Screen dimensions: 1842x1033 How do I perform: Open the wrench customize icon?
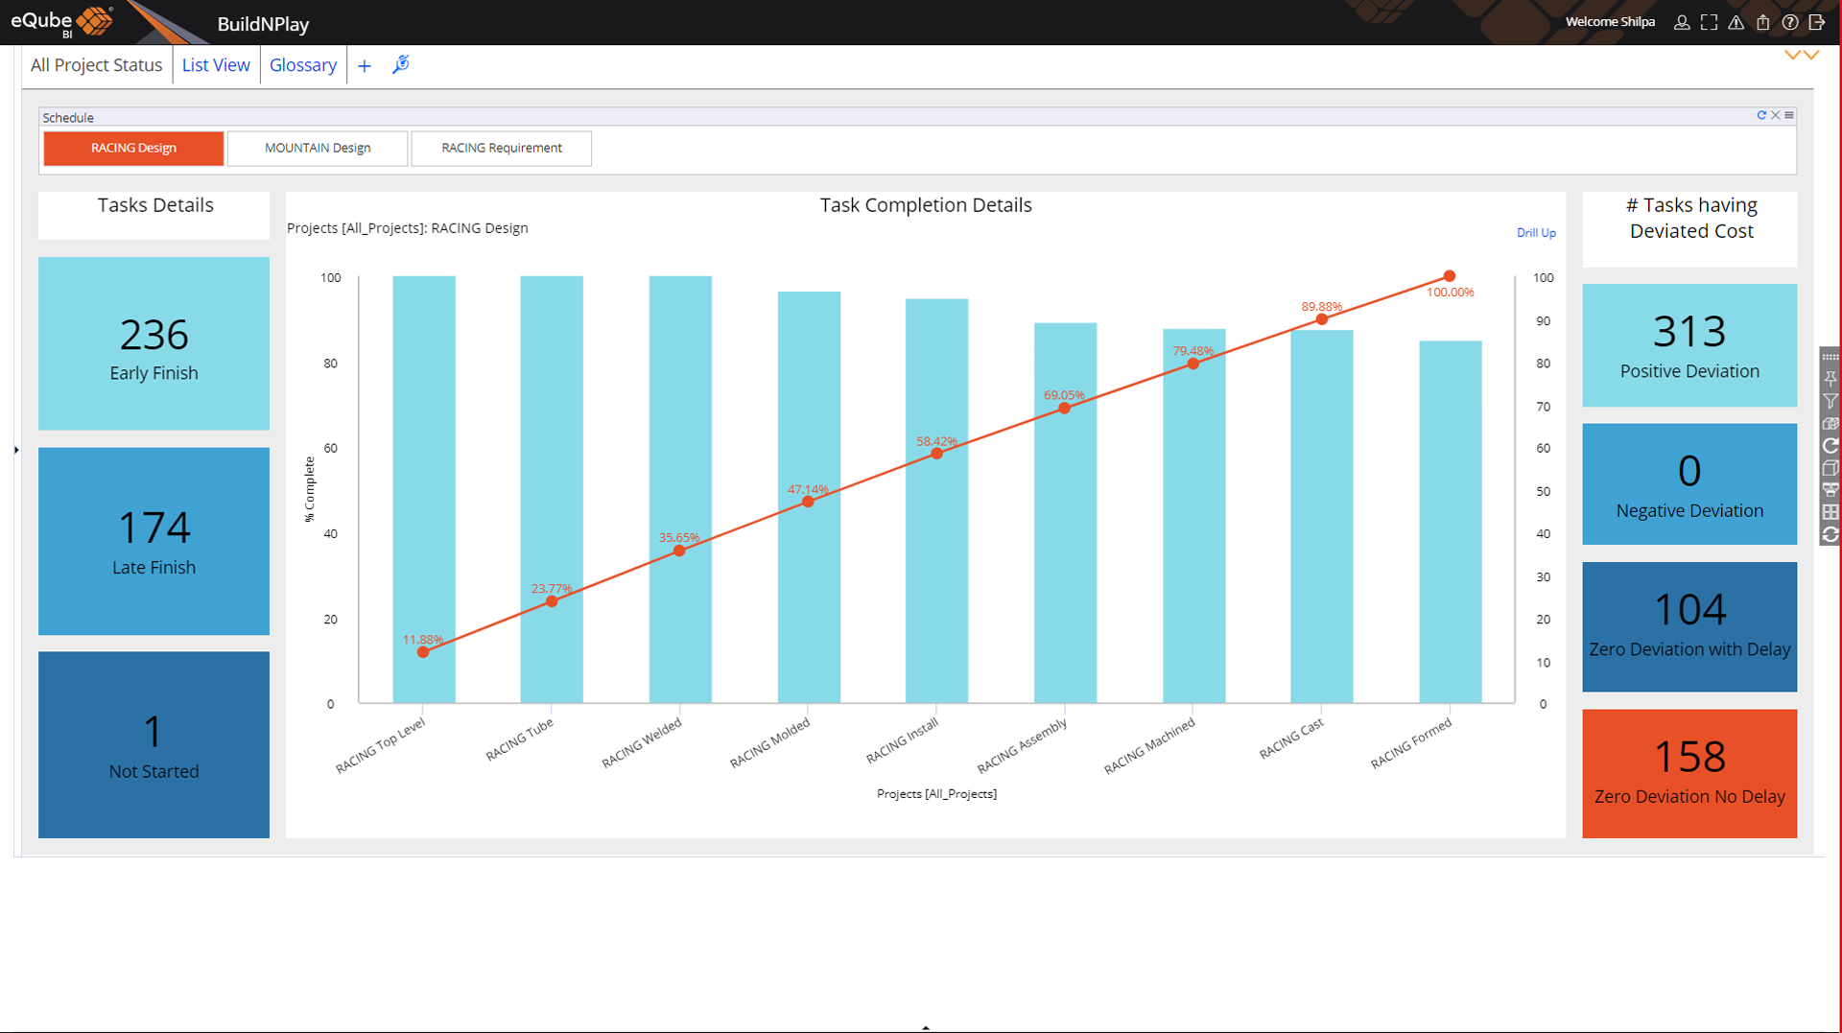click(401, 64)
